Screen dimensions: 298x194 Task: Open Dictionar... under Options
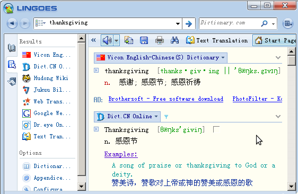[46, 166]
